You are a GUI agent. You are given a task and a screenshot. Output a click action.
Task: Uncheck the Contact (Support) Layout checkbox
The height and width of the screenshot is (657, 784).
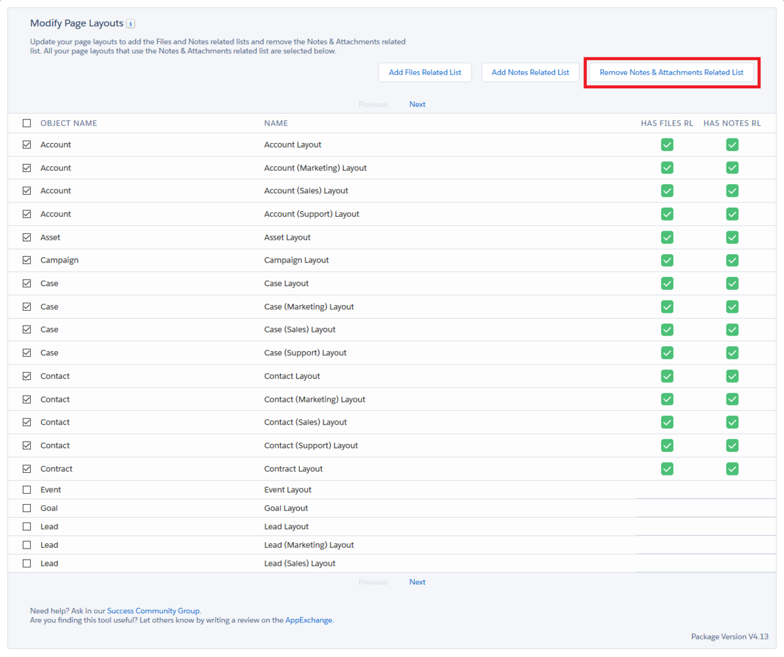(x=27, y=445)
